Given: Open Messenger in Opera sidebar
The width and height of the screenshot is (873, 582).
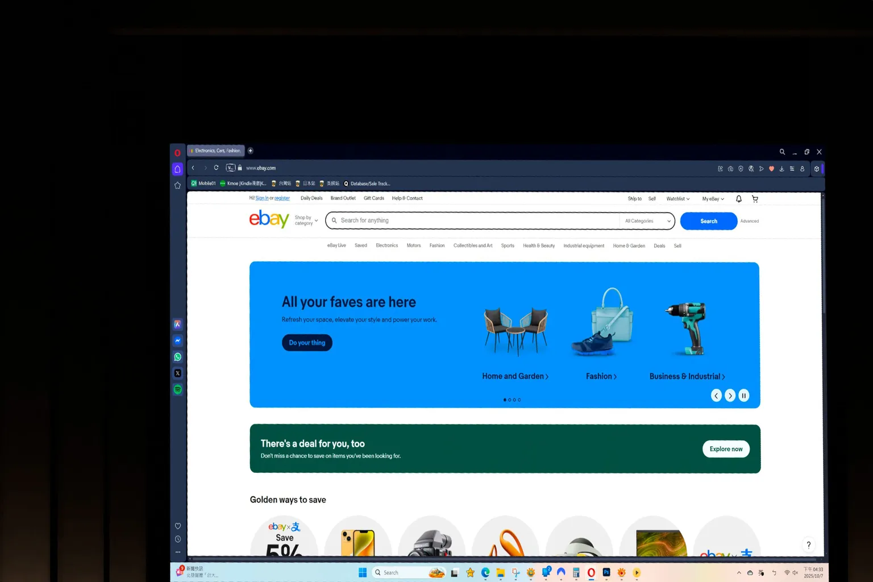Looking at the screenshot, I should [178, 340].
